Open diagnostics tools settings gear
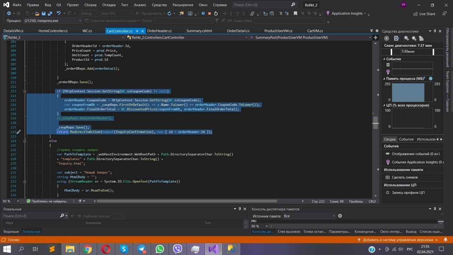 386,38
